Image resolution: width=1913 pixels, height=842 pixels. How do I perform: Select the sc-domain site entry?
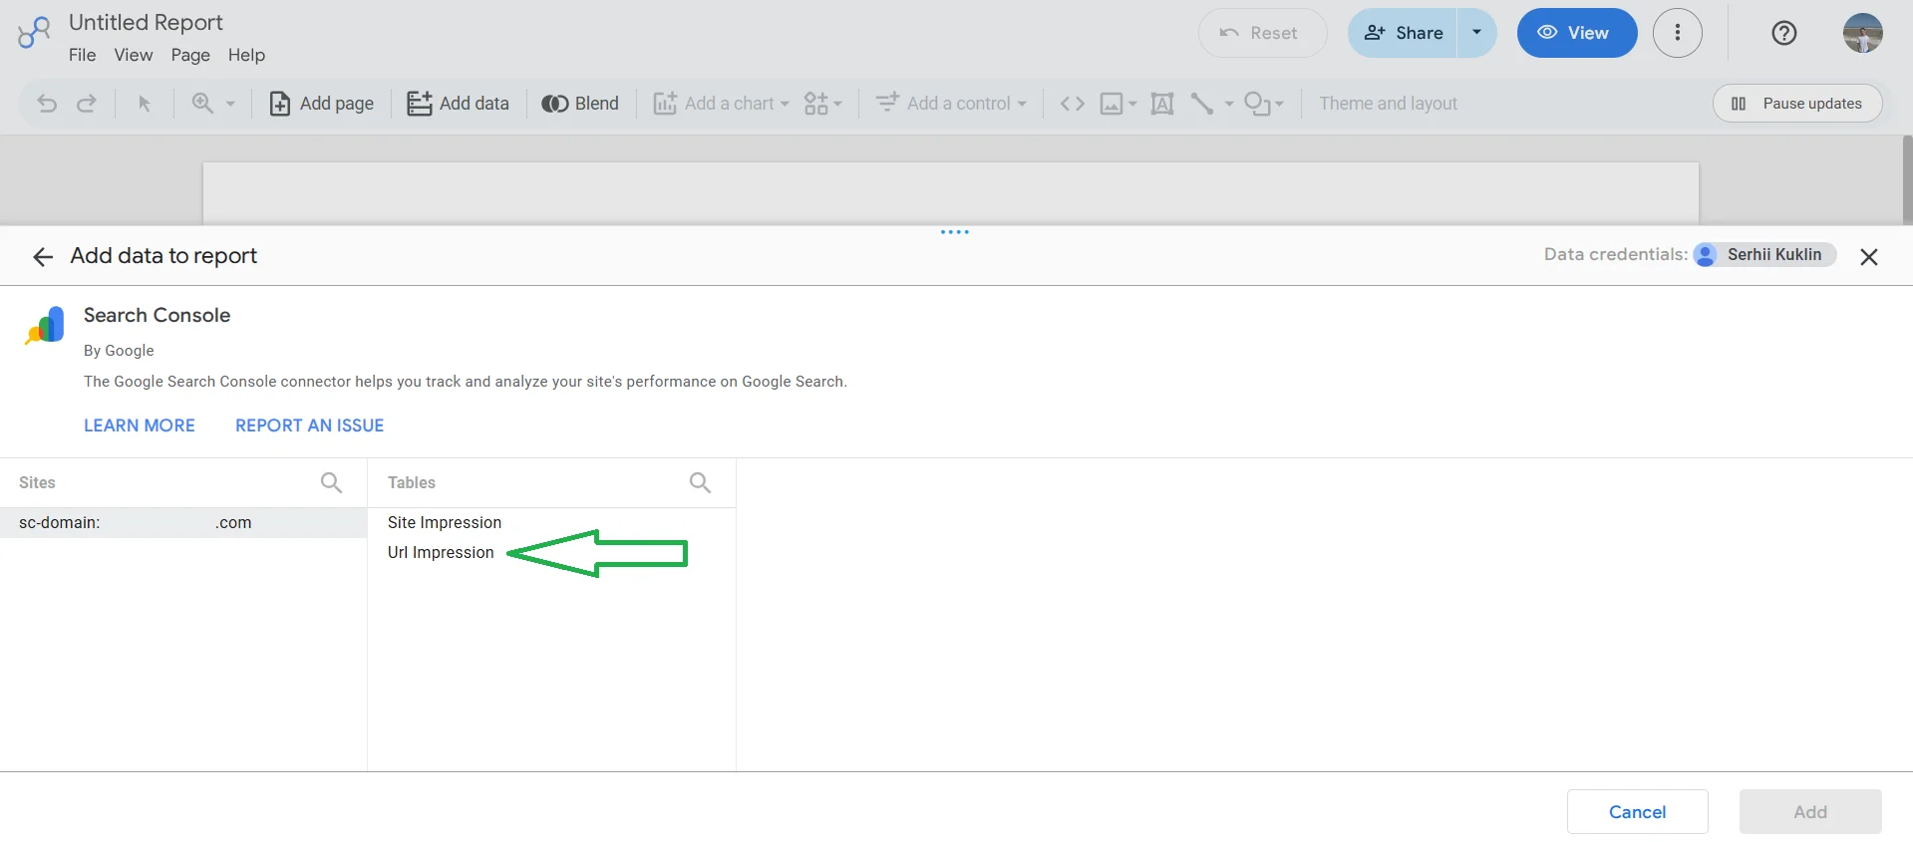[183, 523]
